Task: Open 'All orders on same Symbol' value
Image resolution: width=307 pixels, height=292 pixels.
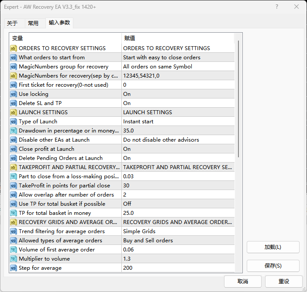Action: (x=178, y=66)
